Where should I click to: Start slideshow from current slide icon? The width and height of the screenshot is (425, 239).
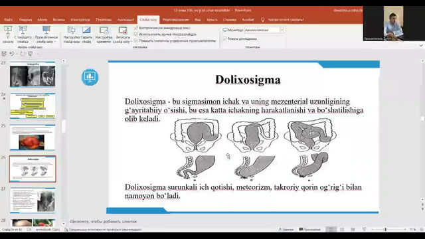pos(23,30)
